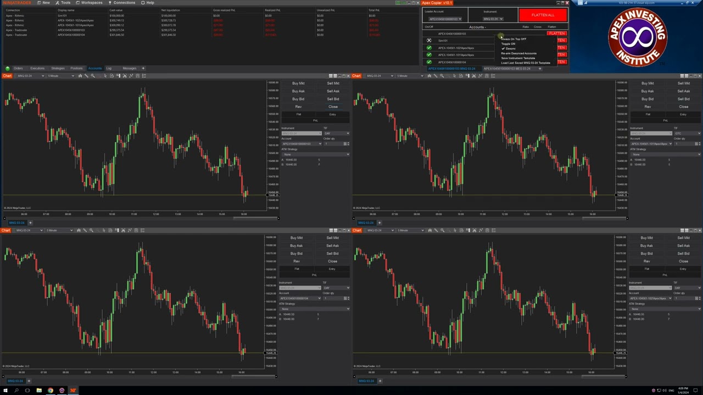703x395 pixels.
Task: Select Re-arm Desynced Accounts menu item
Action: pos(519,53)
